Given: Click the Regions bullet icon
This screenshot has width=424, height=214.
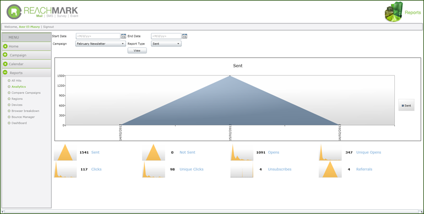Looking at the screenshot, I should [9, 99].
